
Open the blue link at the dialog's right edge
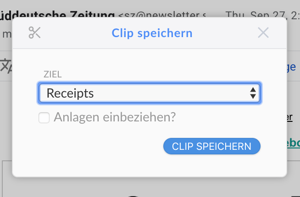click(292, 67)
